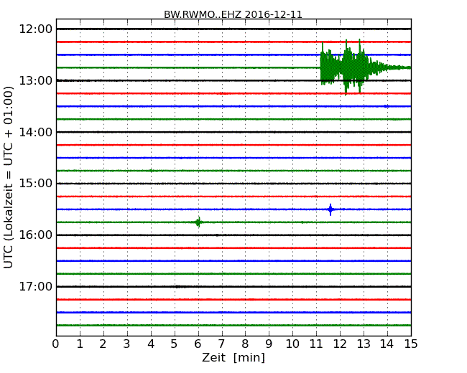Viewport: 467px width, 373px height.
Task: Select the 17:00 time label
Action: click(x=36, y=287)
